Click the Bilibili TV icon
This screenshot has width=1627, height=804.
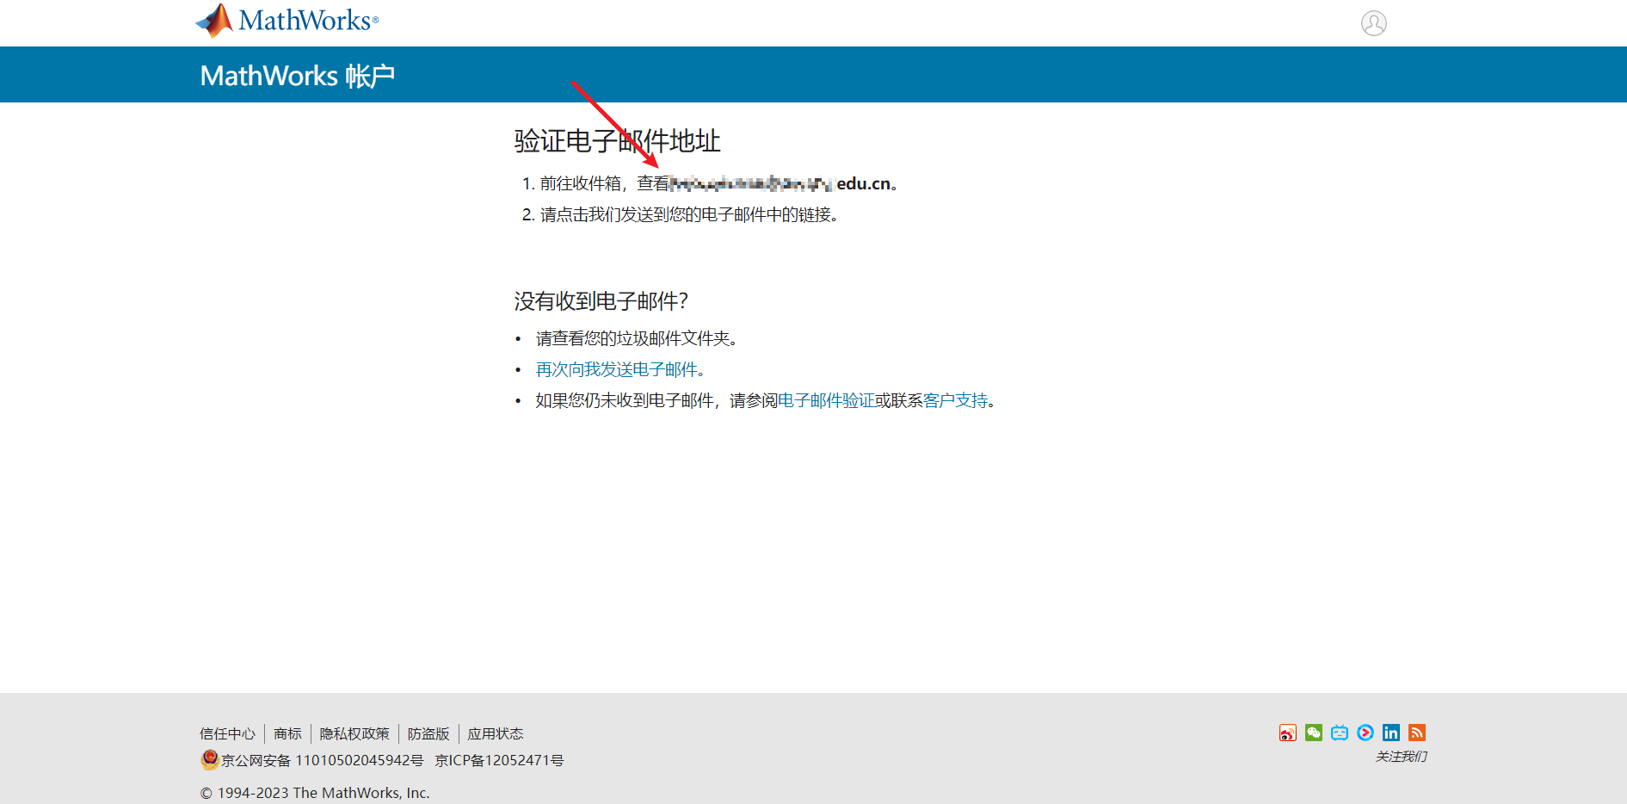pyautogui.click(x=1339, y=733)
